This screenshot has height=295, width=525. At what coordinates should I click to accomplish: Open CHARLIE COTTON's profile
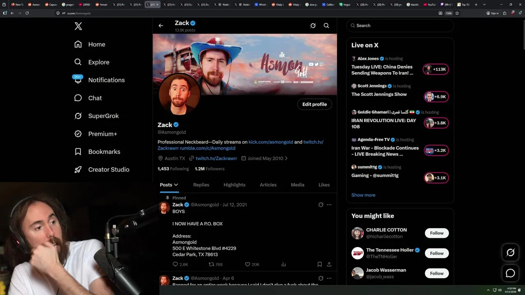click(386, 230)
